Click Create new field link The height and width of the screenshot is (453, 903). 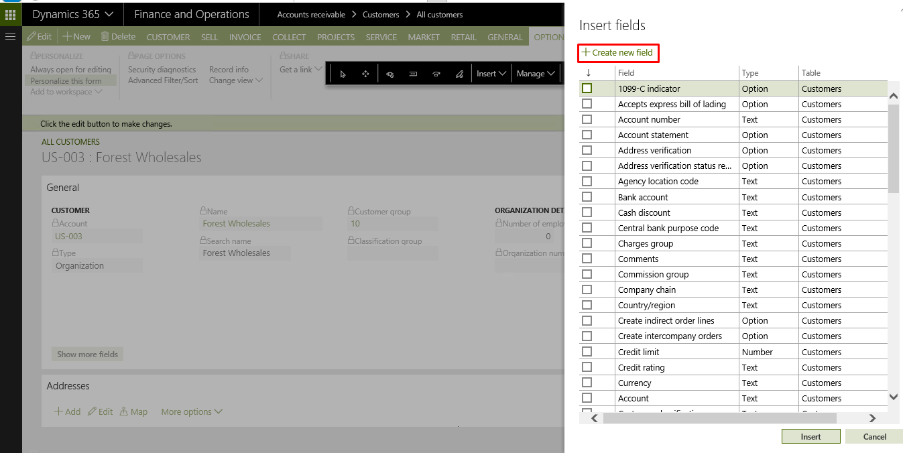[x=617, y=52]
